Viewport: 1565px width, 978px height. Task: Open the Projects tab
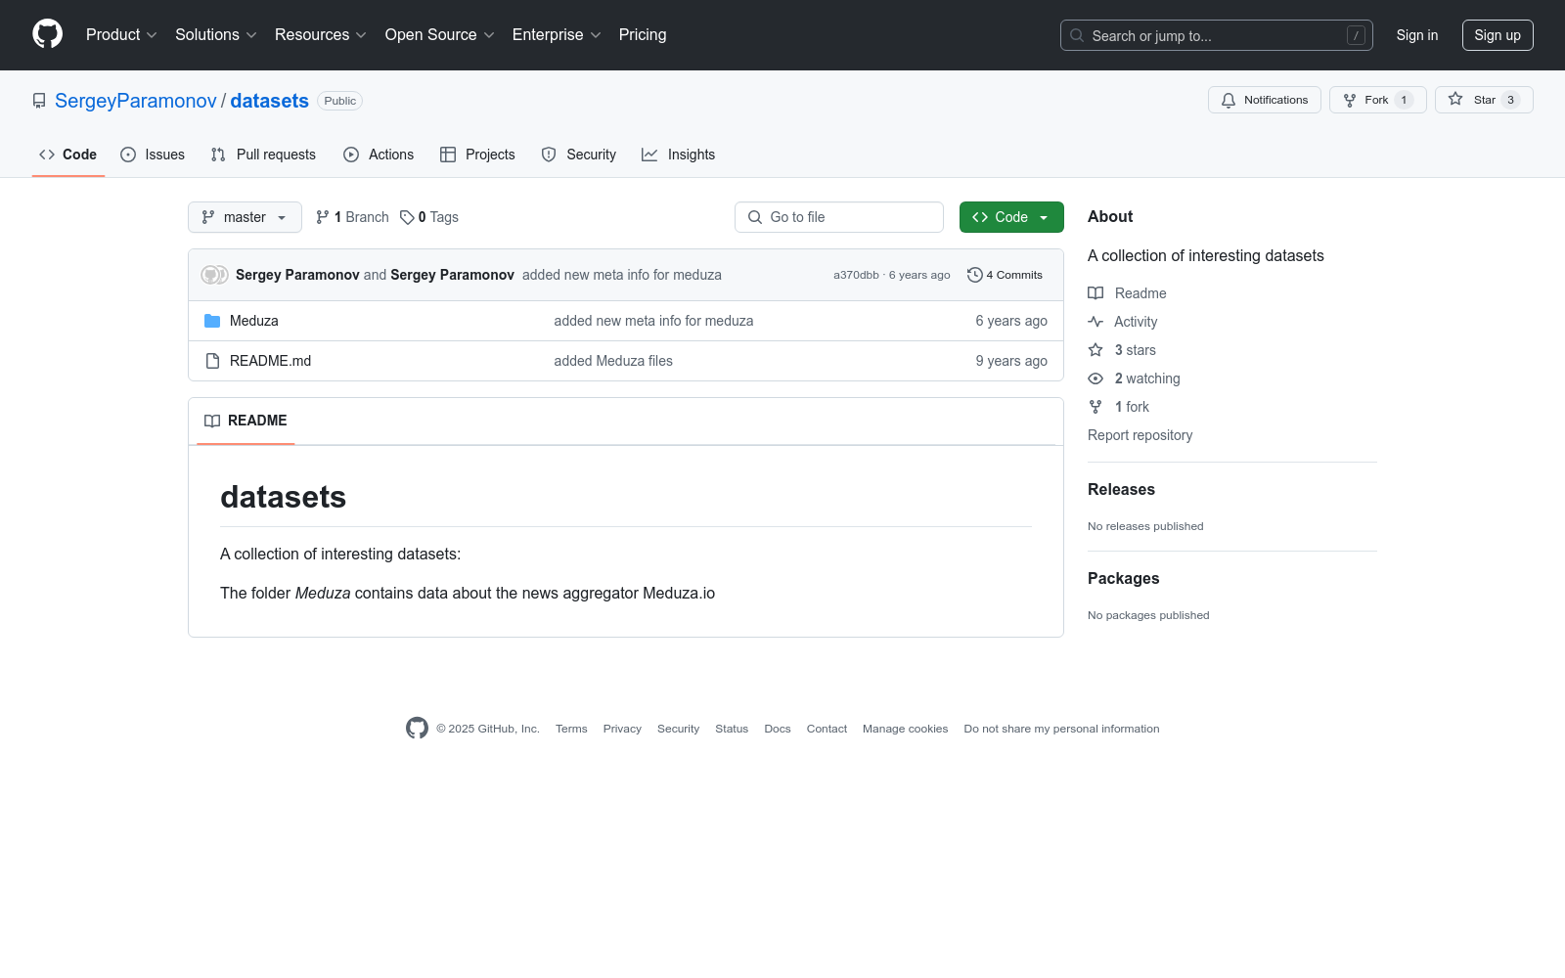(x=477, y=155)
